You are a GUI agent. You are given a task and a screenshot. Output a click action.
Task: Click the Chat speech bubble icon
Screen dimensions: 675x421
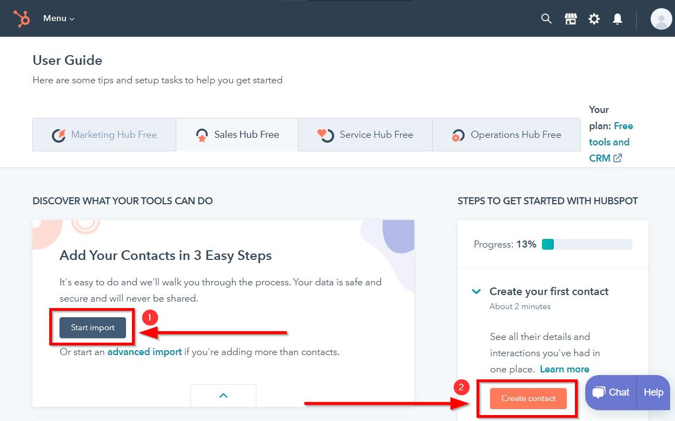[599, 392]
